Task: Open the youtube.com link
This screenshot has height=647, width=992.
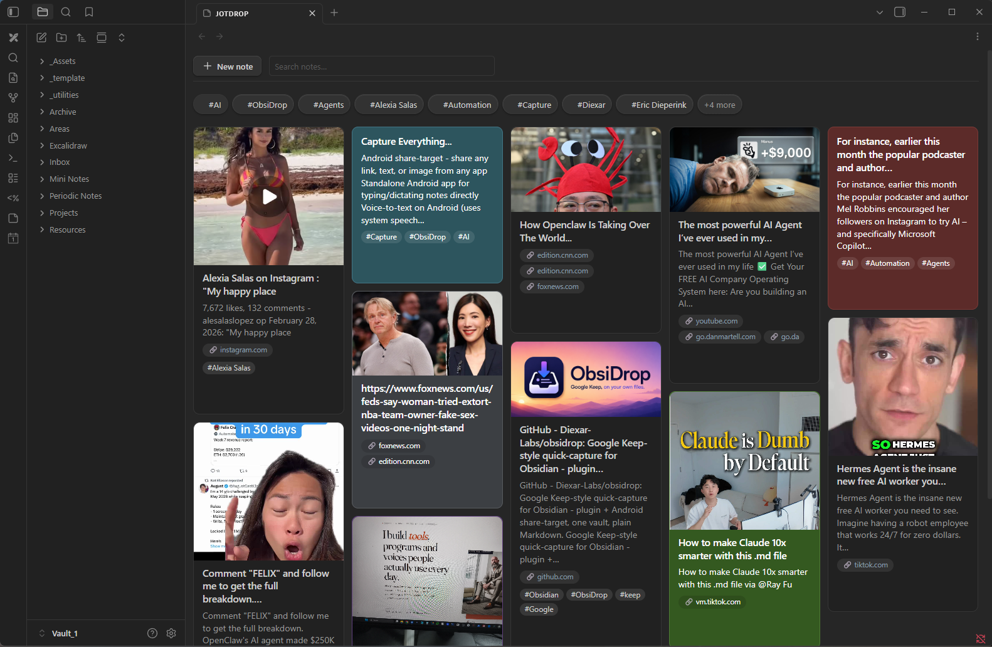Action: point(710,321)
